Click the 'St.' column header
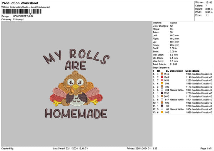Image resolution: width=214 pixels, height=151 pixels. pyautogui.click(x=167, y=71)
